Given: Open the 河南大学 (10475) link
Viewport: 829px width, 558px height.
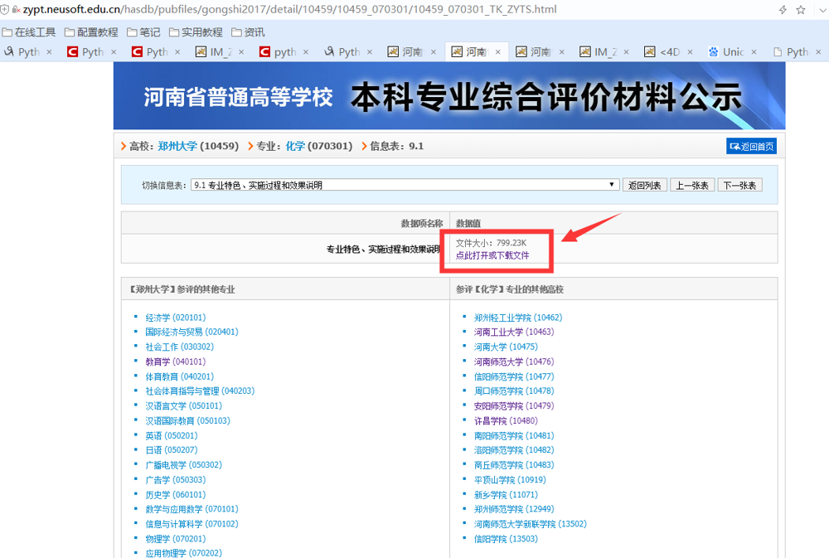Looking at the screenshot, I should 506,347.
